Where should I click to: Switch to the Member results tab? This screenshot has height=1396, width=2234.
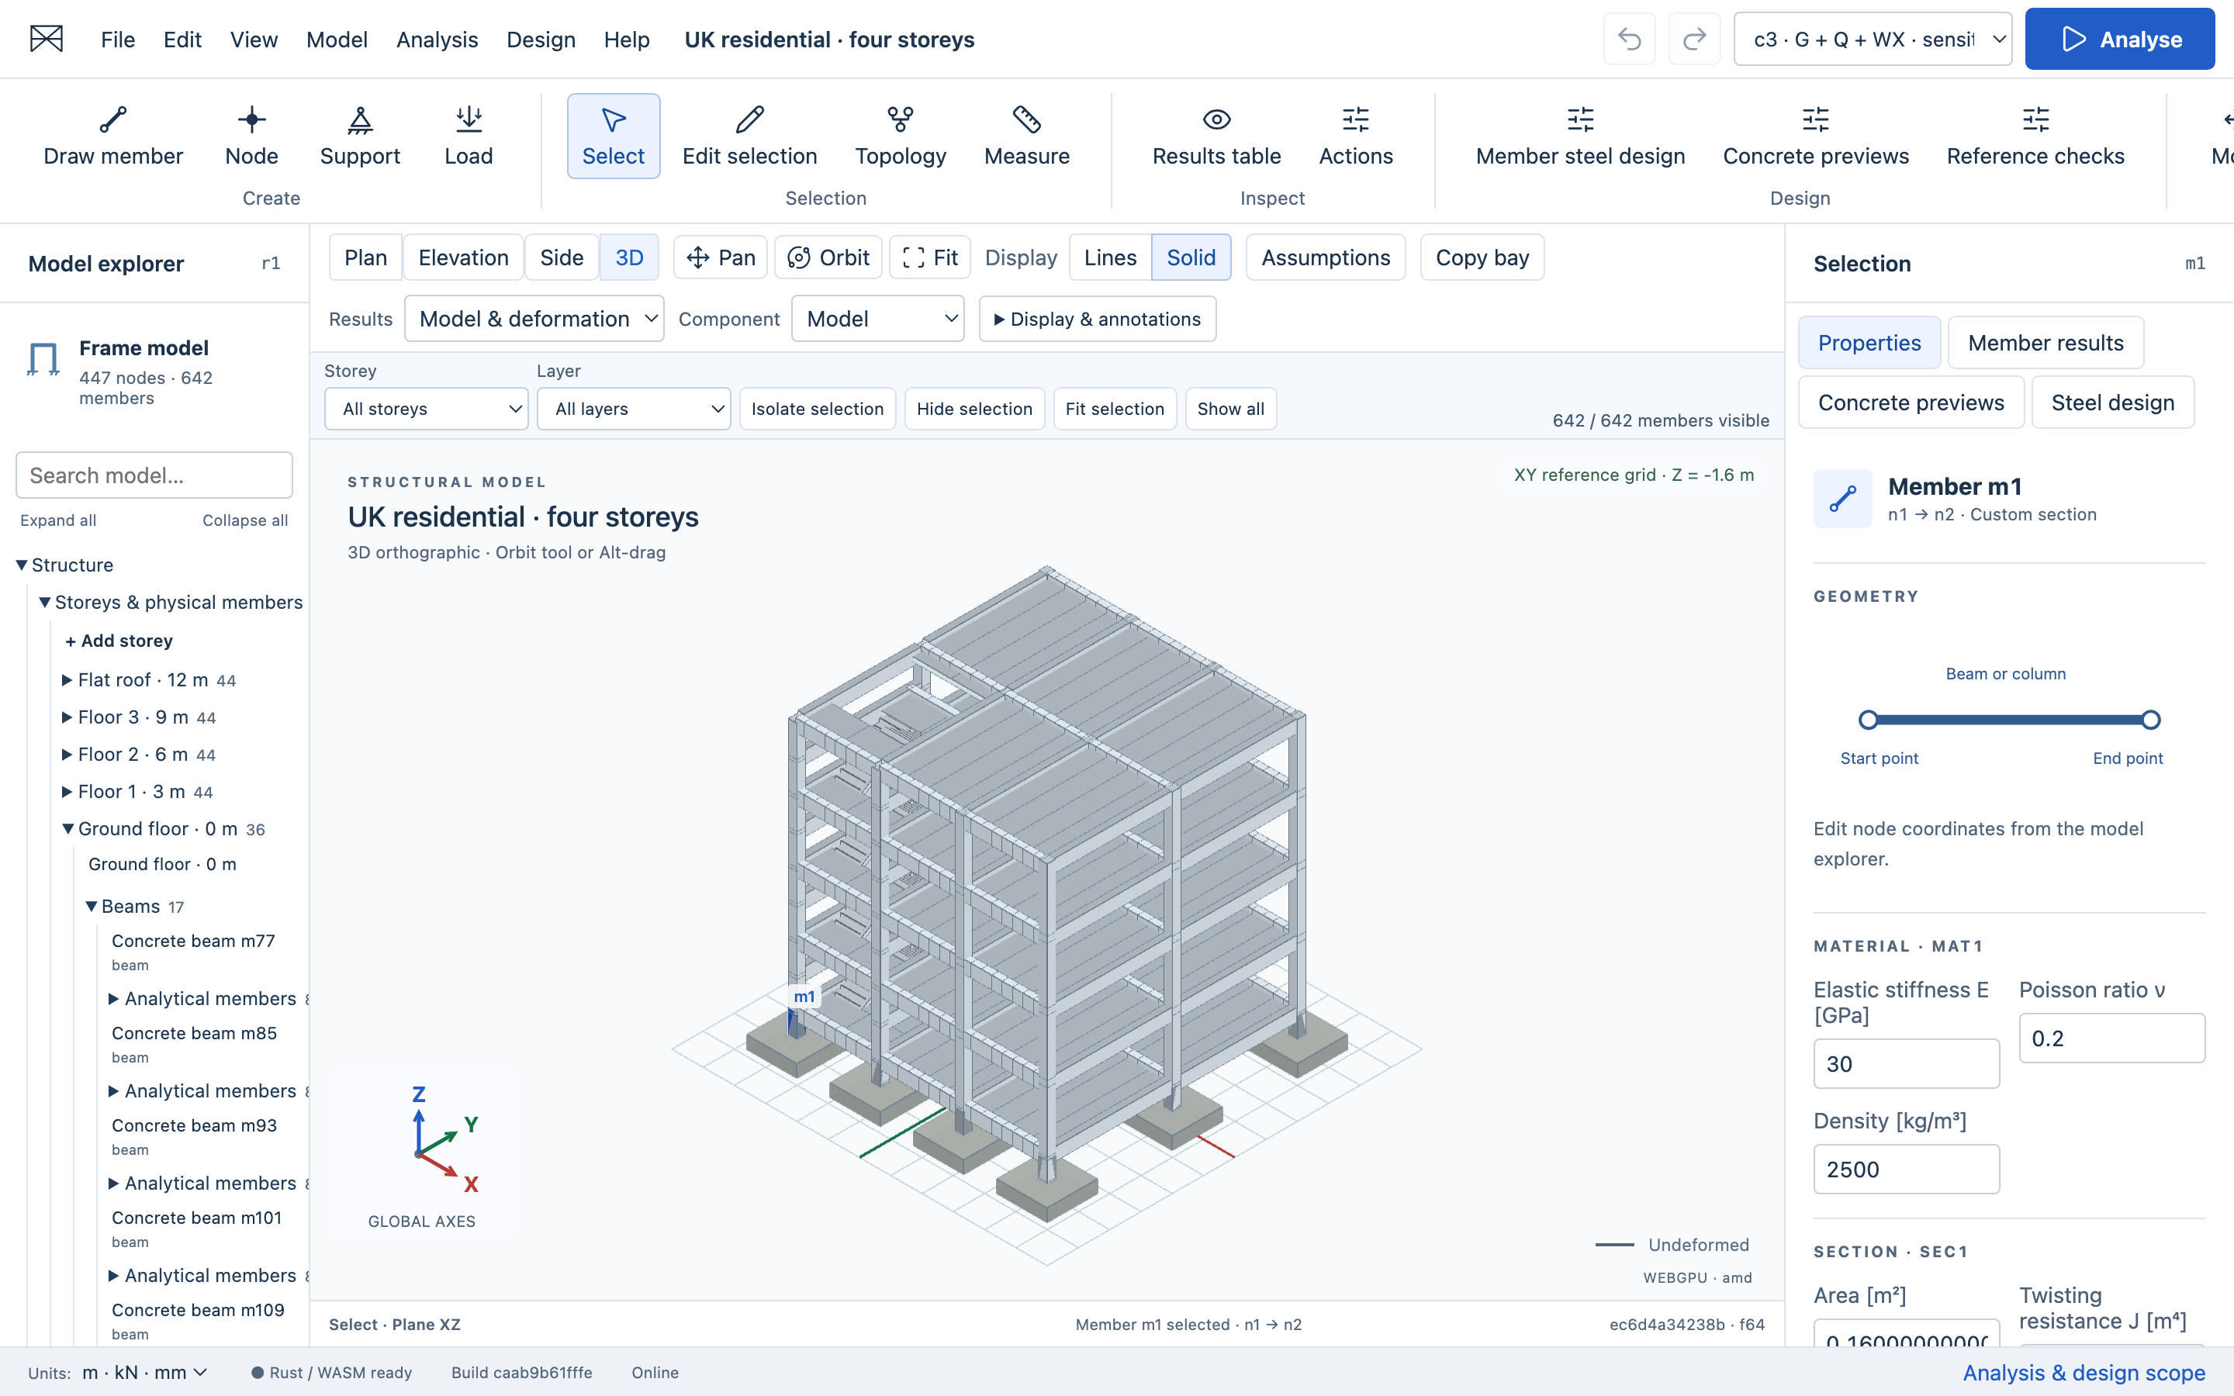coord(2046,343)
